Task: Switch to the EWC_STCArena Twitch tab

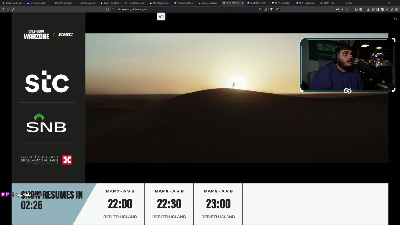Action: click(257, 3)
